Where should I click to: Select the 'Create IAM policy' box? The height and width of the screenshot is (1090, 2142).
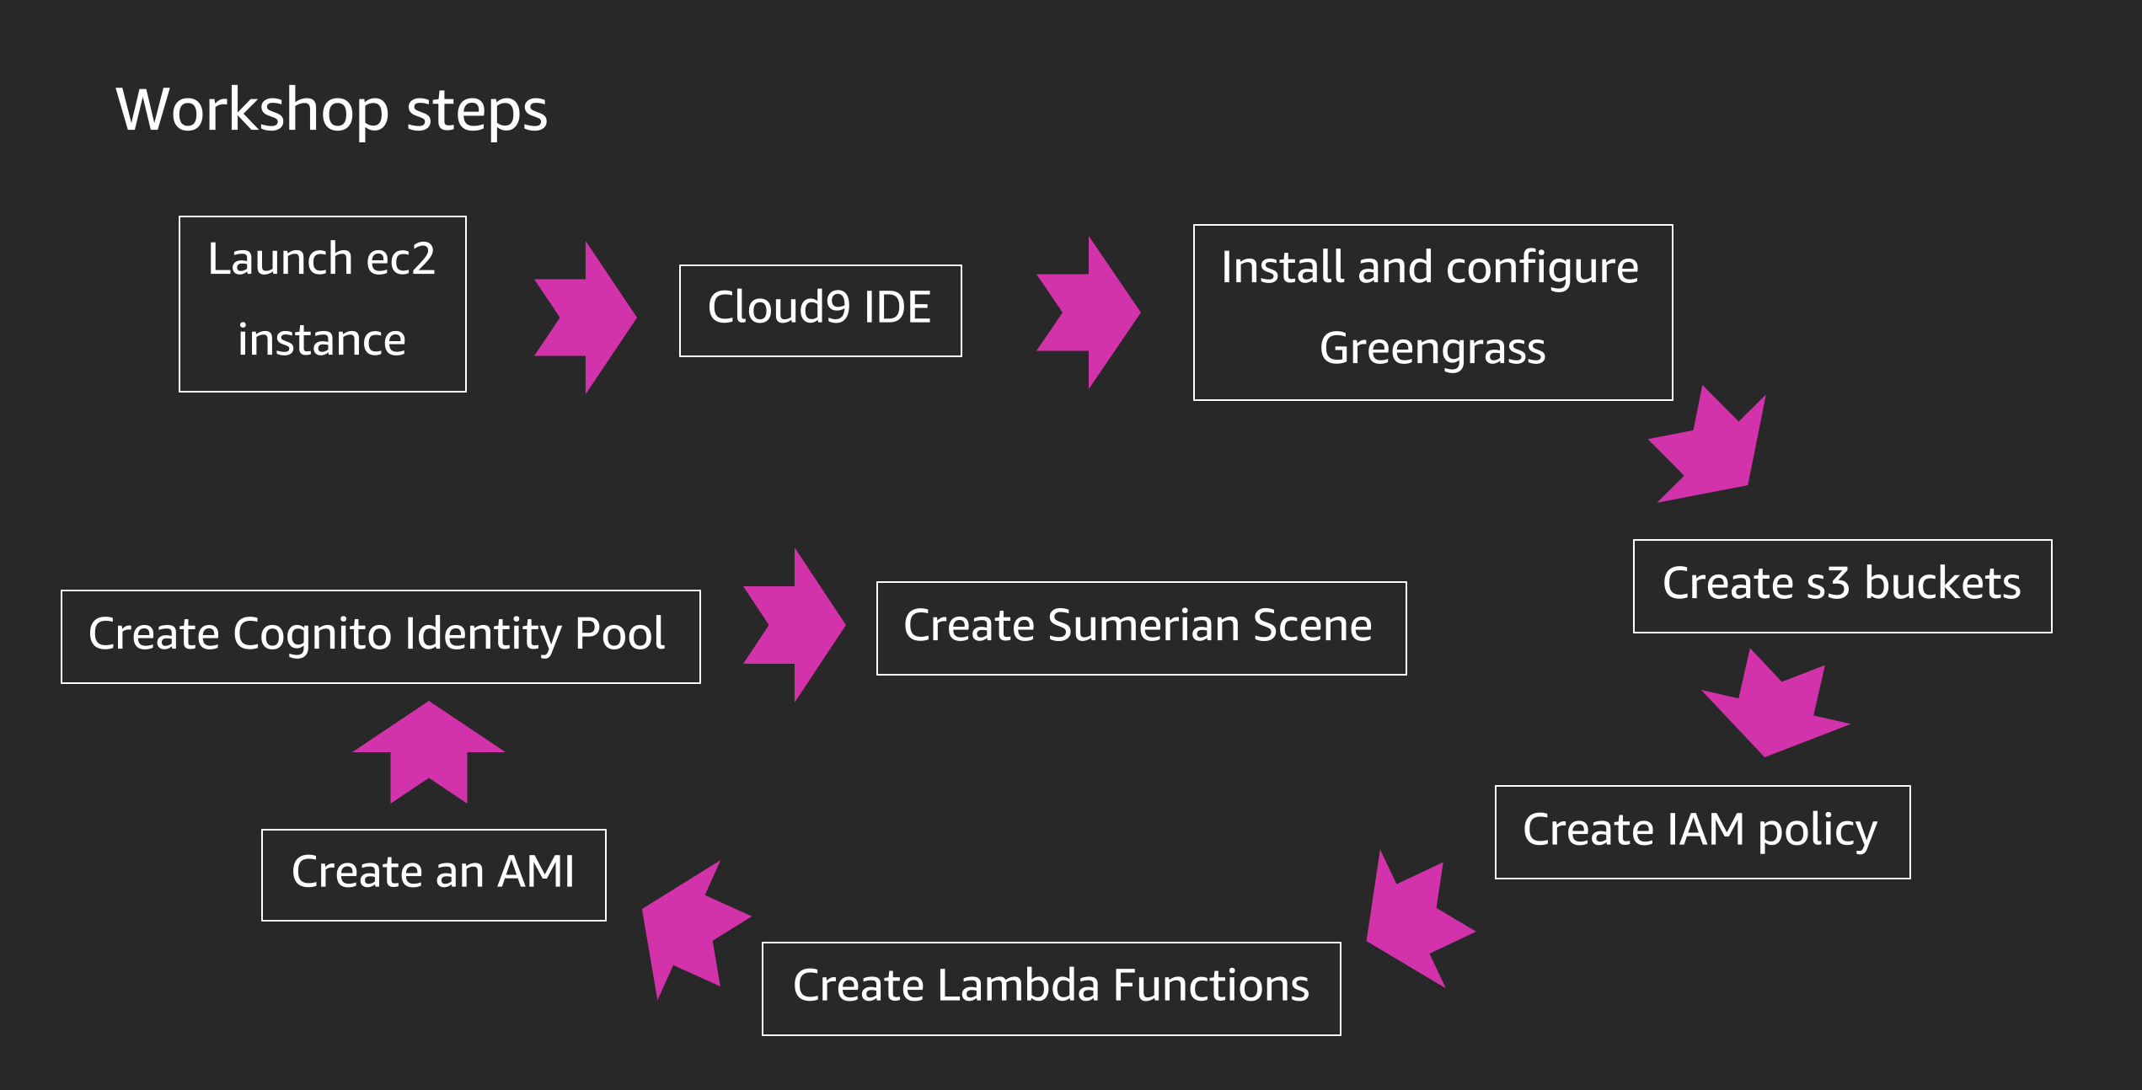[x=1703, y=832]
